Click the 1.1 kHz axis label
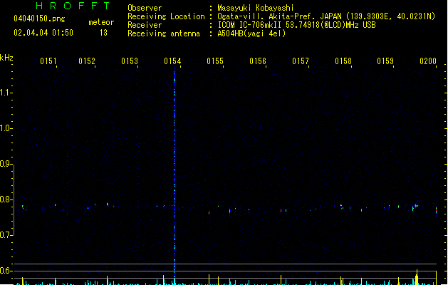The width and height of the screenshot is (448, 285). [x=5, y=93]
